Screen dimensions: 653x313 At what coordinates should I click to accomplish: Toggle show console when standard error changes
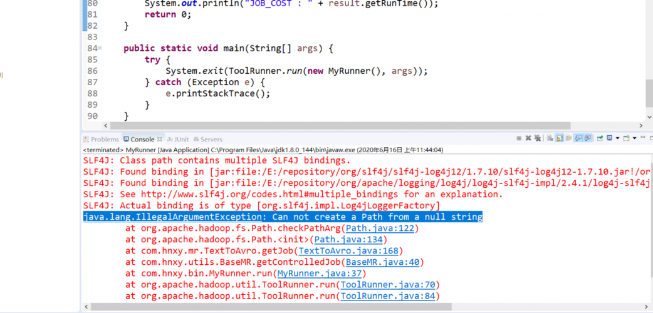point(587,138)
